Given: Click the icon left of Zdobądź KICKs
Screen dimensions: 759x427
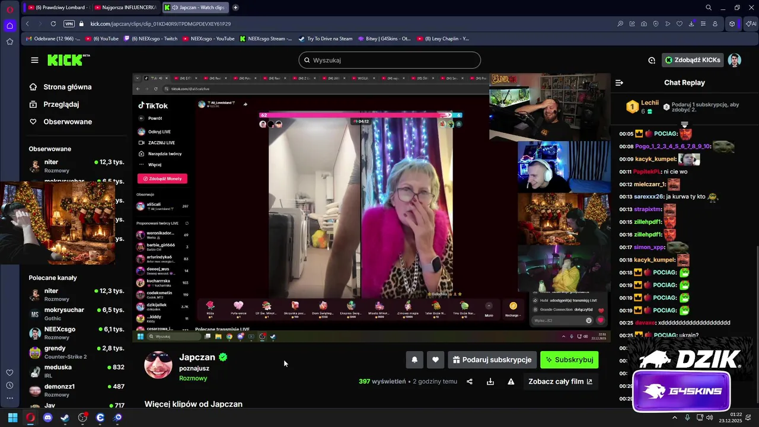Looking at the screenshot, I should click(x=652, y=60).
